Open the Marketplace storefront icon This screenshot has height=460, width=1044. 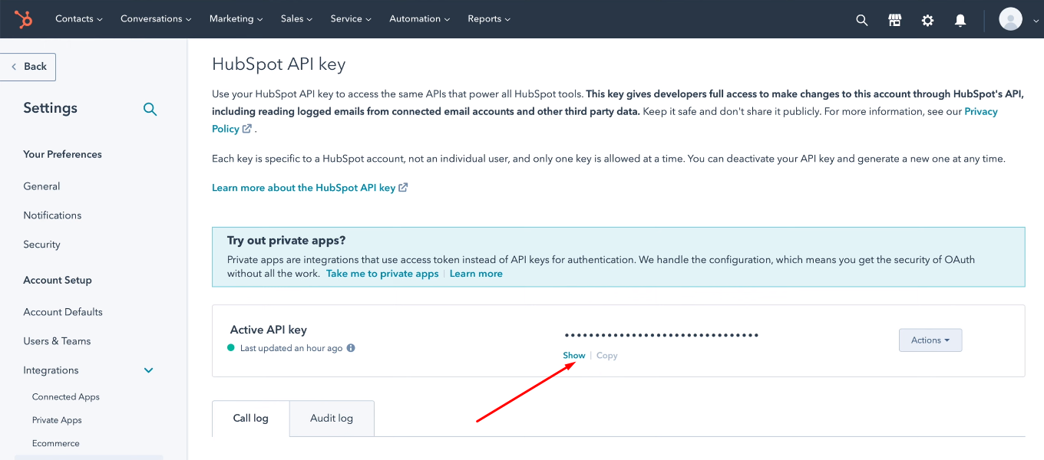tap(895, 20)
